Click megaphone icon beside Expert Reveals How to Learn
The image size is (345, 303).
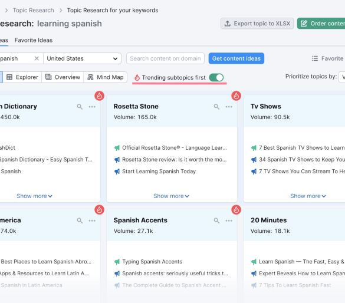pyautogui.click(x=254, y=274)
